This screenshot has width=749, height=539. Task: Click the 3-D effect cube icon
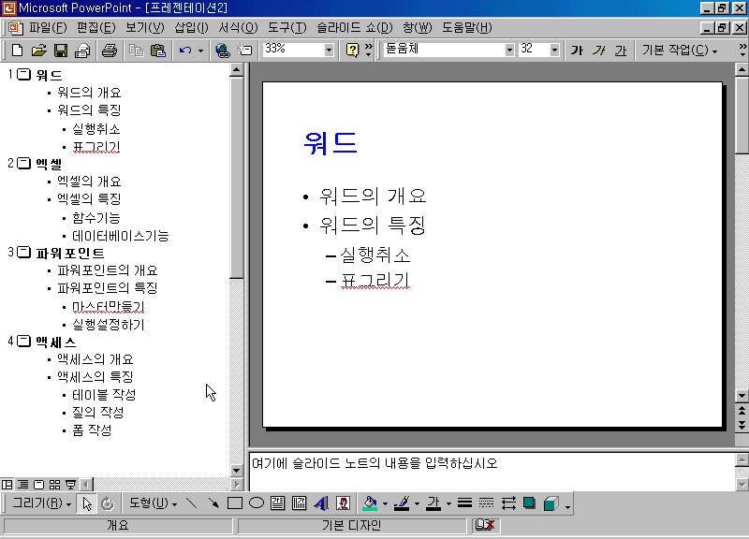(x=551, y=503)
